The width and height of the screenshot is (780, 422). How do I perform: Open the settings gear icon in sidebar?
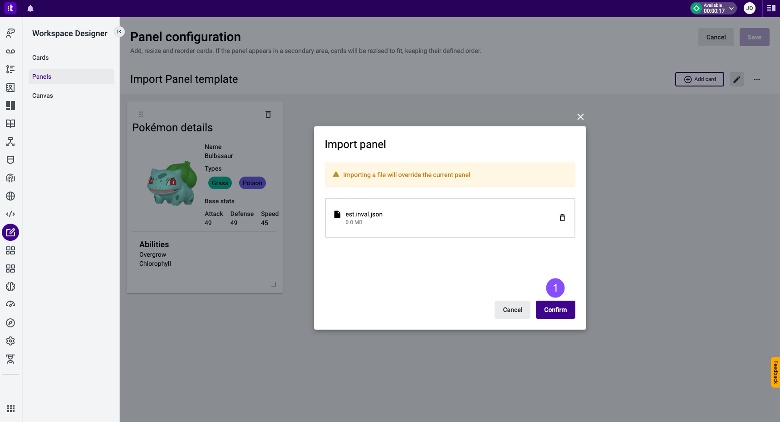tap(10, 341)
